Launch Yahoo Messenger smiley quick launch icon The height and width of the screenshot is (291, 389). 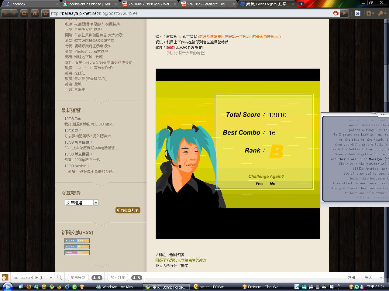click(44, 287)
